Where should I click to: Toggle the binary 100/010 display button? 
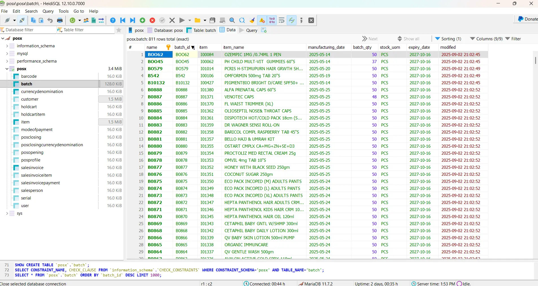[272, 20]
